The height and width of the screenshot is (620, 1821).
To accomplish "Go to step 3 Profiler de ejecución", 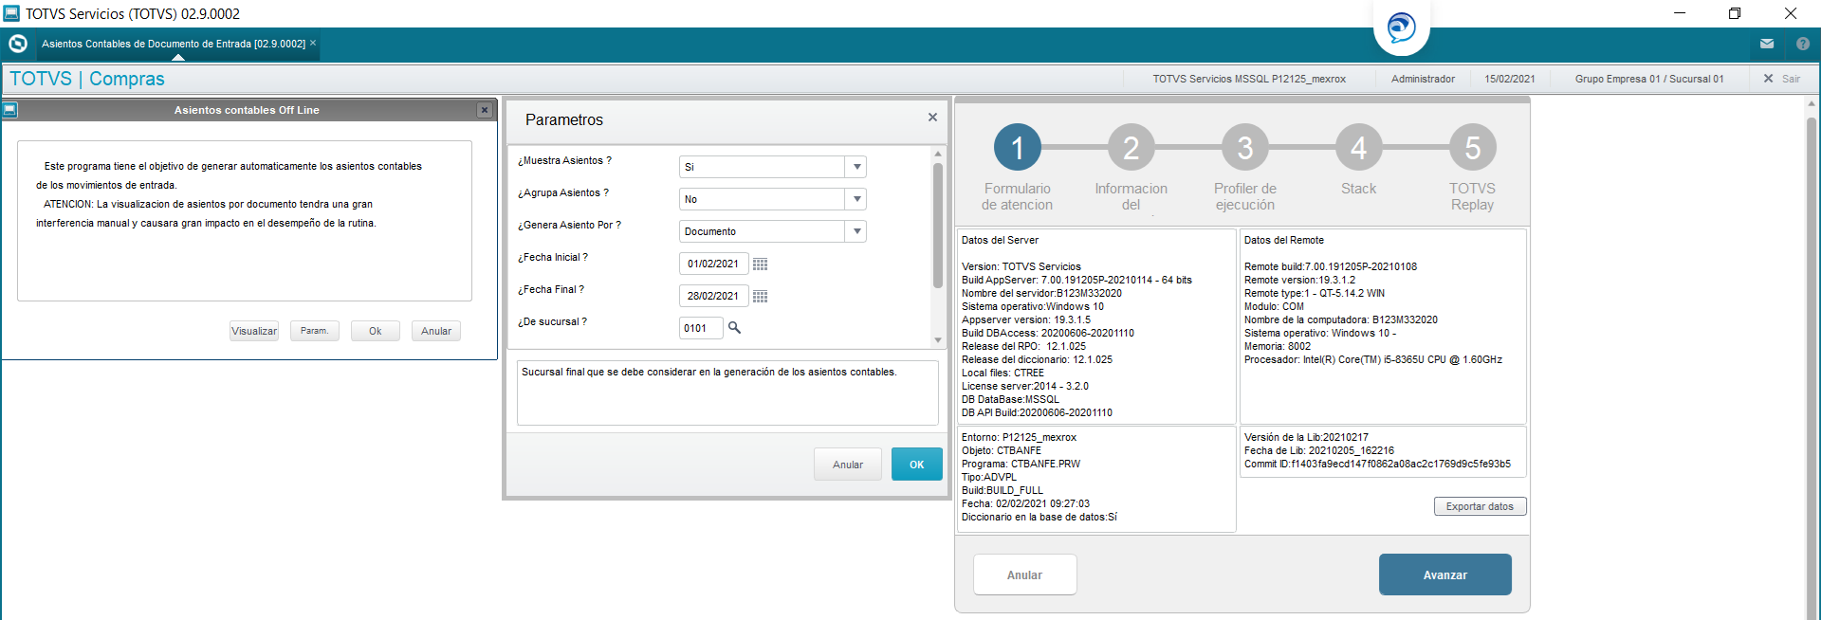I will click(1245, 148).
